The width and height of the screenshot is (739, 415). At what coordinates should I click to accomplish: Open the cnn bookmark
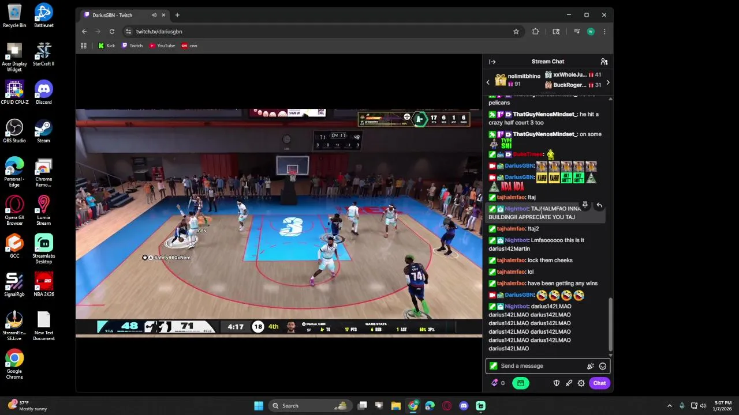pyautogui.click(x=189, y=46)
